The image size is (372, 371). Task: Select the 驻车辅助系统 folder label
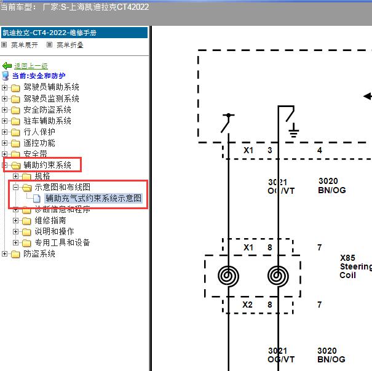coord(47,121)
